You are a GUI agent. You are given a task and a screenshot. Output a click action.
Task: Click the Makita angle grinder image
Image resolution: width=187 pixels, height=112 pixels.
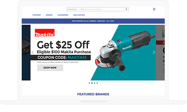[x=126, y=51]
